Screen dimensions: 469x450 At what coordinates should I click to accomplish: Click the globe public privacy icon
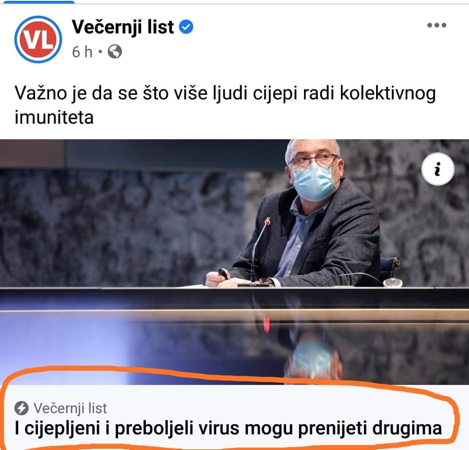point(115,52)
